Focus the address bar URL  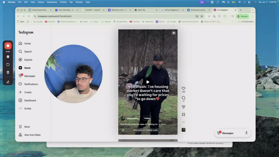tap(54, 16)
